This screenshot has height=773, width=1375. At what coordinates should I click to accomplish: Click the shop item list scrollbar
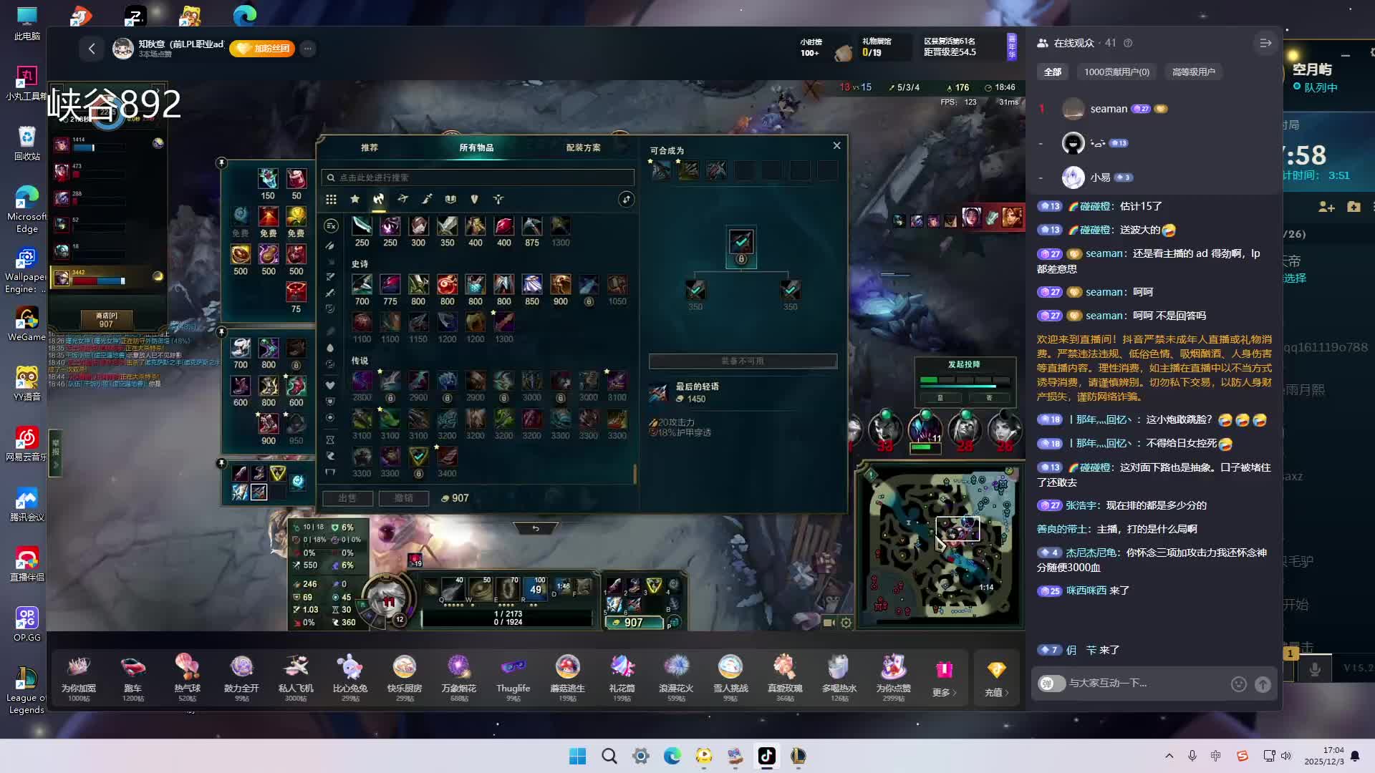point(635,473)
